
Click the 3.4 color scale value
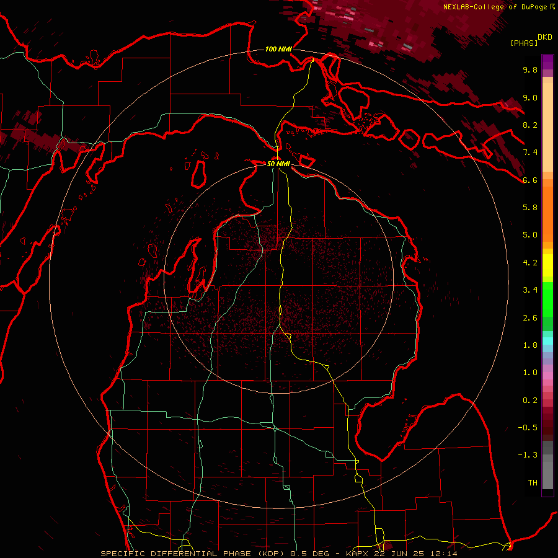530,290
